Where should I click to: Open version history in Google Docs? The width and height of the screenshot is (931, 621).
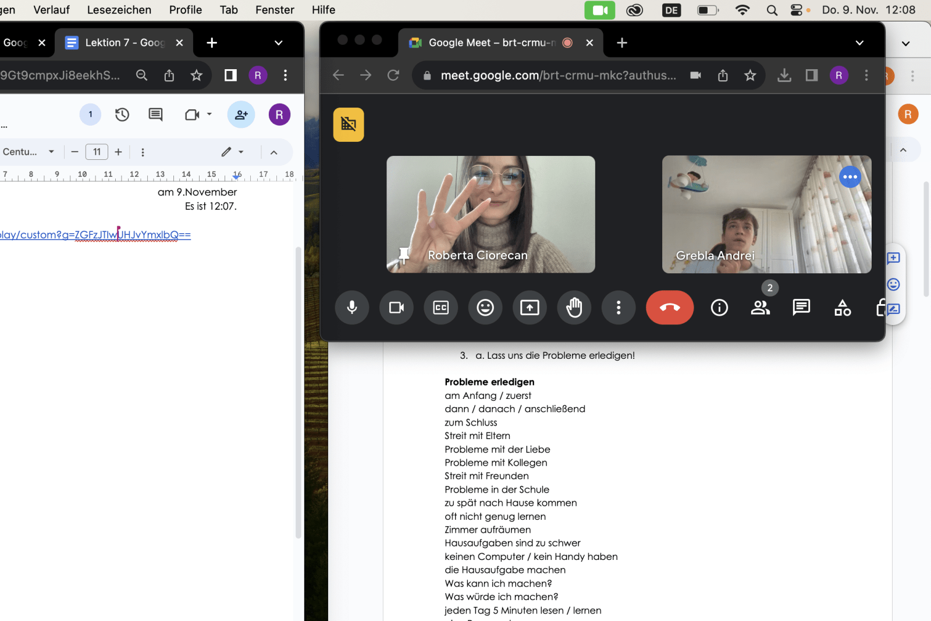click(122, 115)
